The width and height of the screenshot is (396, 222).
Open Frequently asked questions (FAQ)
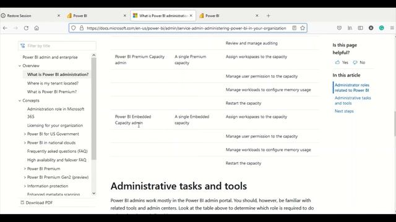point(58,151)
